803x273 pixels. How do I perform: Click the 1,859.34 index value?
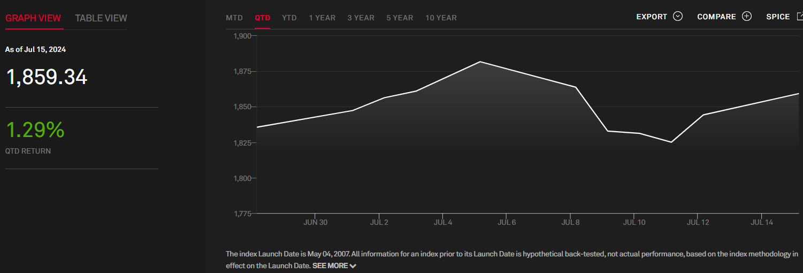(x=47, y=78)
